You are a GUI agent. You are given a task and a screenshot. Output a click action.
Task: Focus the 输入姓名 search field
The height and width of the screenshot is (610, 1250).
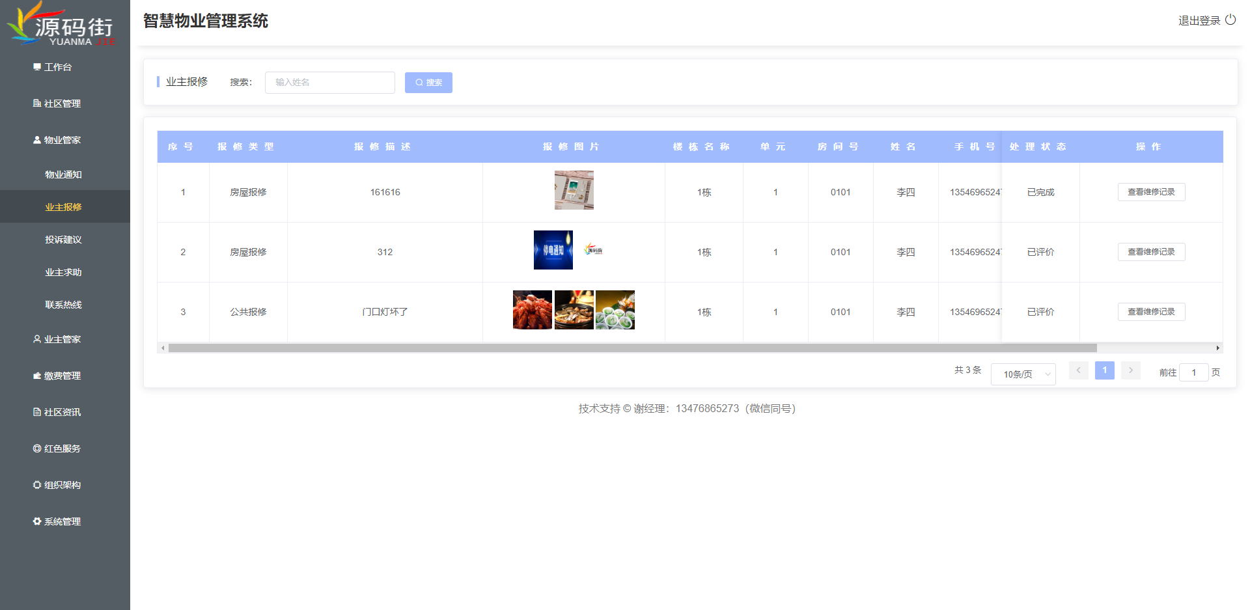[x=329, y=83]
